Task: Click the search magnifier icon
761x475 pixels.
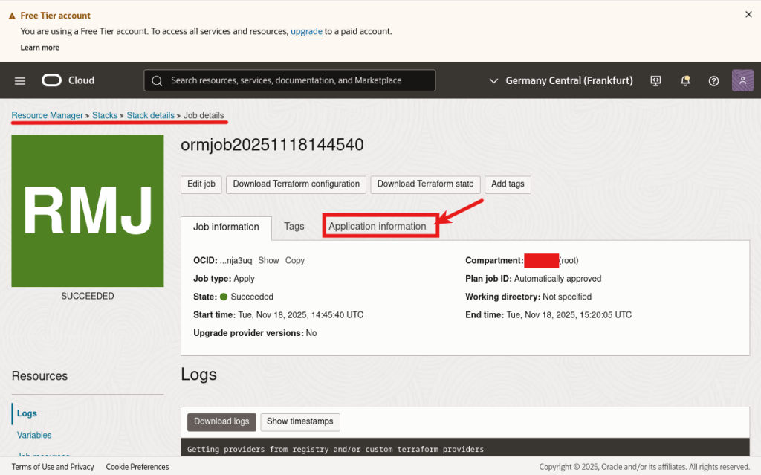Action: [157, 80]
